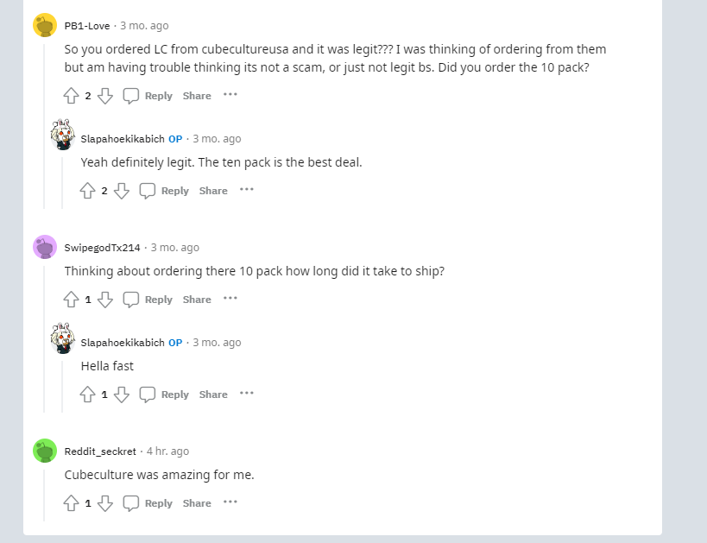Viewport: 707px width, 543px height.
Task: Reply to PB1-Love's comment
Action: point(148,96)
